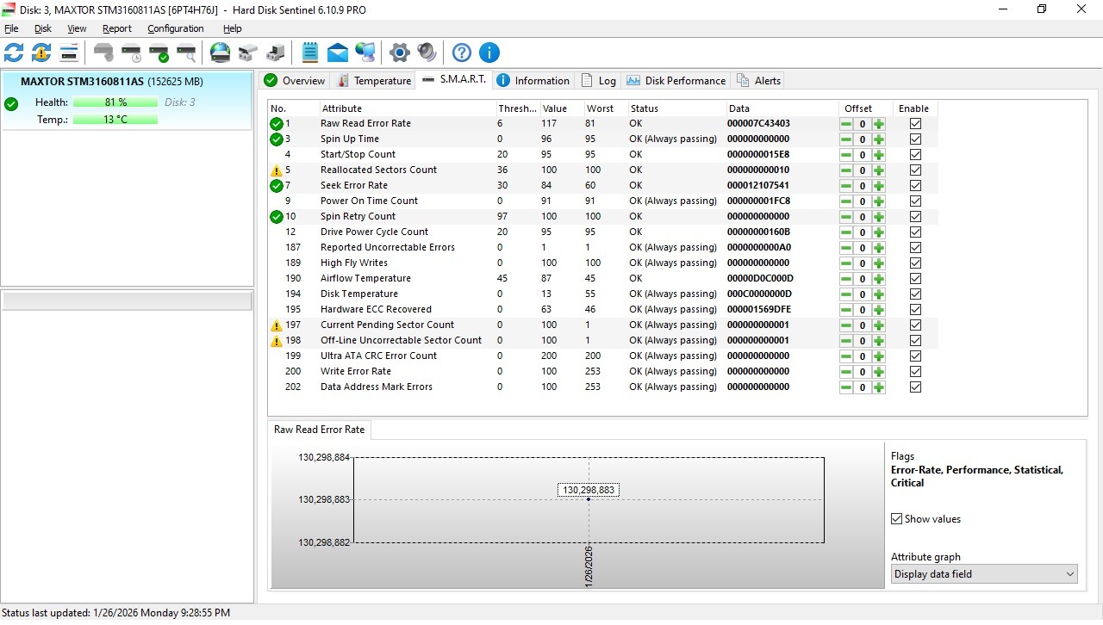1103x625 pixels.
Task: Open the Attribute graph dropdown
Action: point(984,574)
